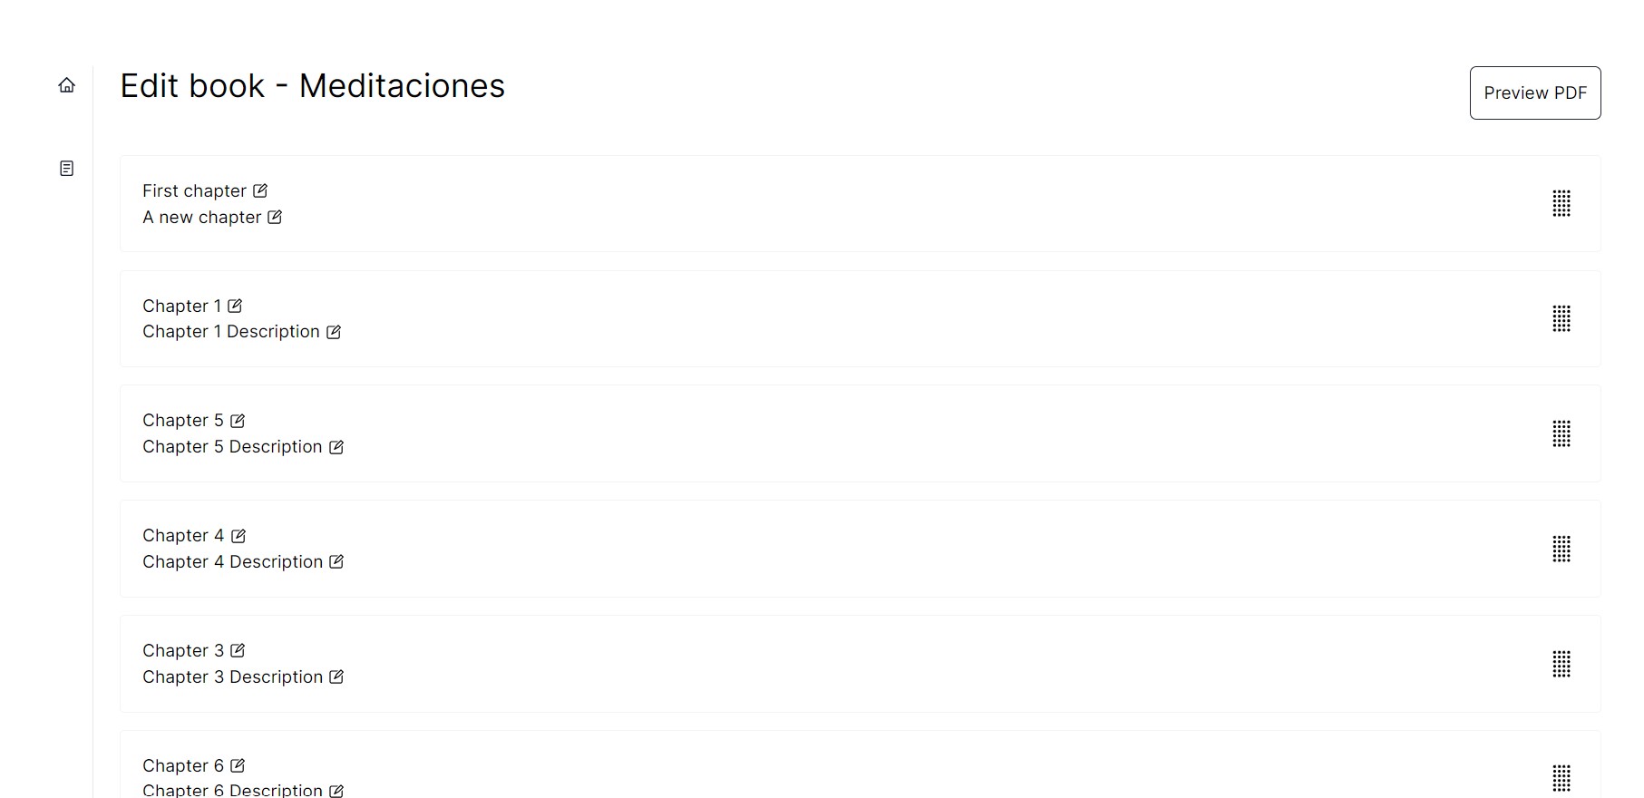Edit the Chapter 4 title
1644x798 pixels.
point(238,536)
